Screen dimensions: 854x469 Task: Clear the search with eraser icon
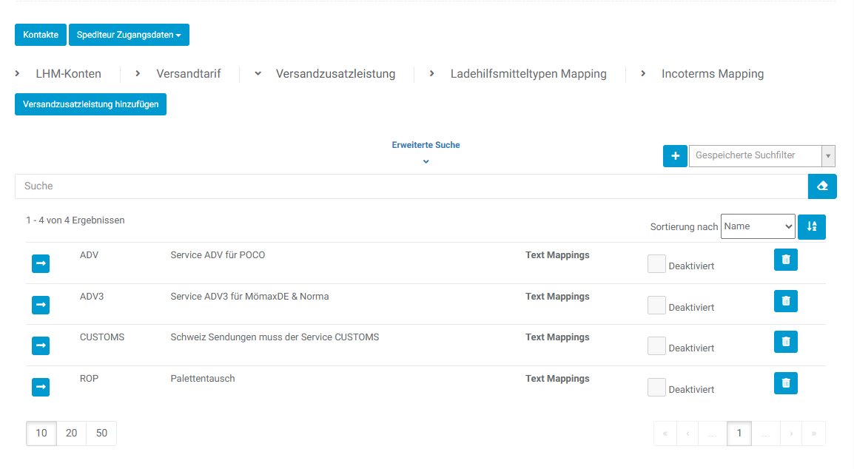821,186
